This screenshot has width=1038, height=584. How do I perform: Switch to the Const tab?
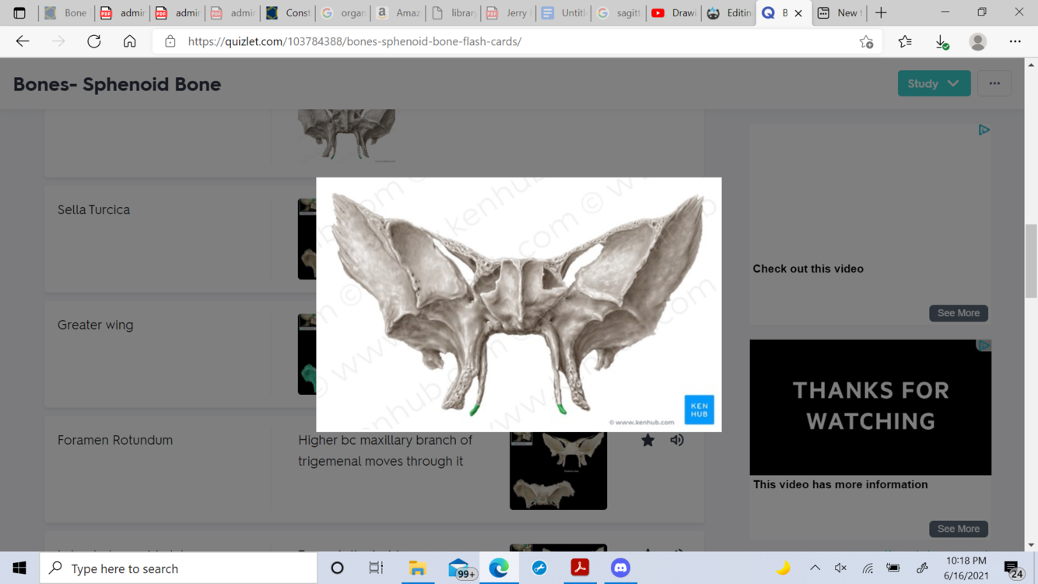coord(287,13)
